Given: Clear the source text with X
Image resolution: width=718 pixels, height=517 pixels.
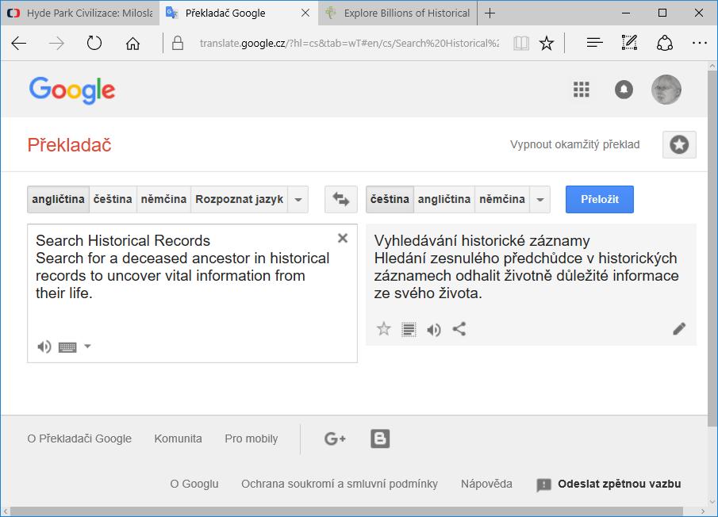Looking at the screenshot, I should pyautogui.click(x=343, y=238).
